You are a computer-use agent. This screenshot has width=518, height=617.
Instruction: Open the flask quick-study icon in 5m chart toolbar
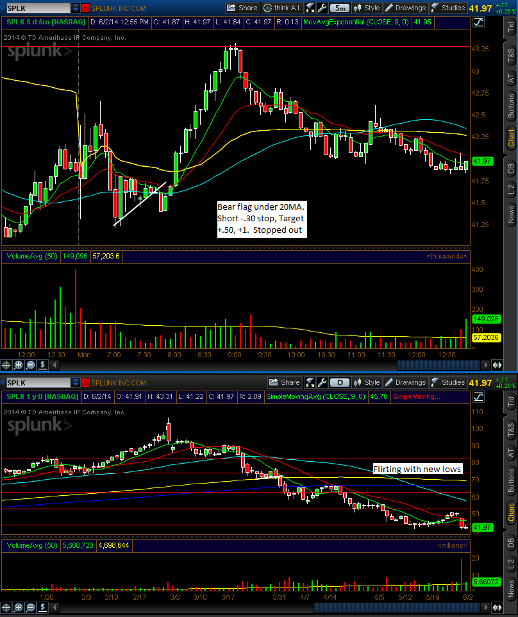(310, 8)
